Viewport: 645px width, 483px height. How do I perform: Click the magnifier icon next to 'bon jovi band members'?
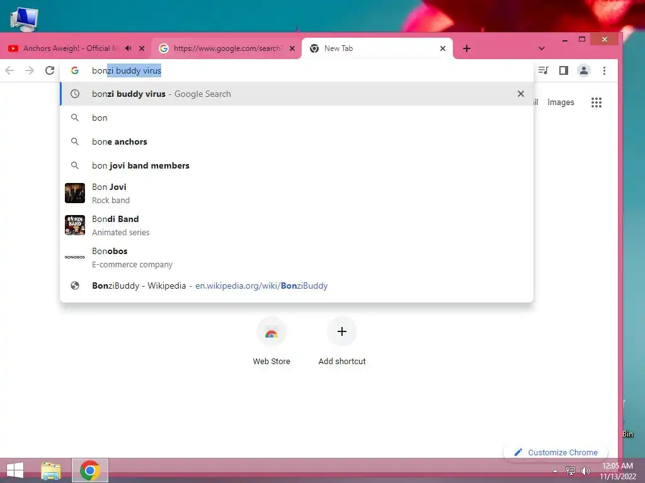(x=75, y=165)
